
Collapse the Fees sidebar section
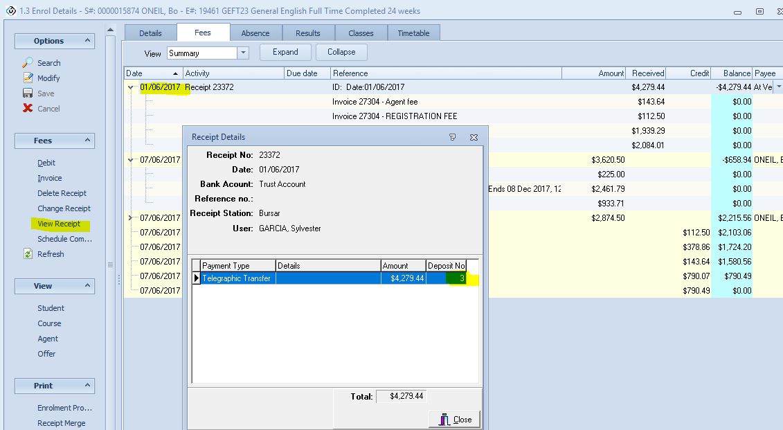tap(88, 141)
